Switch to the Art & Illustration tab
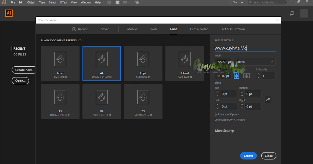Screen dimensions: 313x164 coord(233,29)
